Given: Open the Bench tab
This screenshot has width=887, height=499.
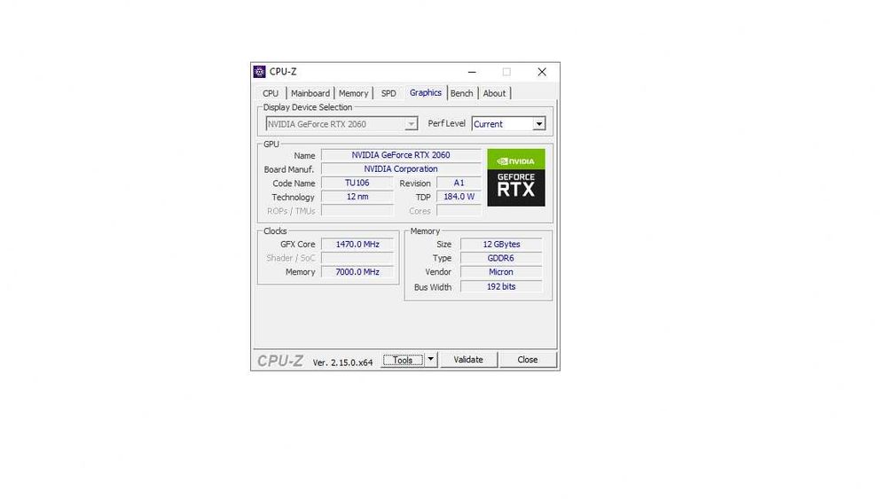Looking at the screenshot, I should pos(461,93).
